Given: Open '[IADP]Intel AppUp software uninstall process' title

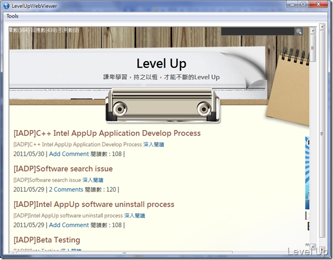Looking at the screenshot, I should 94,204.
